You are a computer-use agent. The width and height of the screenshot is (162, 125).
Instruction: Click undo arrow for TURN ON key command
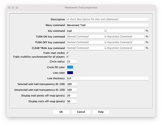(147, 36)
